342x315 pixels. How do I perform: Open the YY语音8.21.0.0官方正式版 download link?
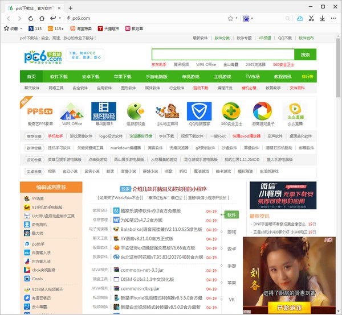pos(150,239)
